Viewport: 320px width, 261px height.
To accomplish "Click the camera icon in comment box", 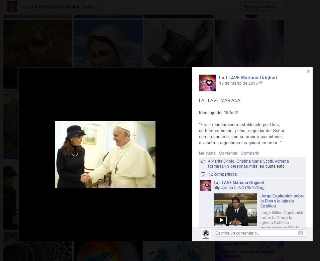I will coord(301,233).
